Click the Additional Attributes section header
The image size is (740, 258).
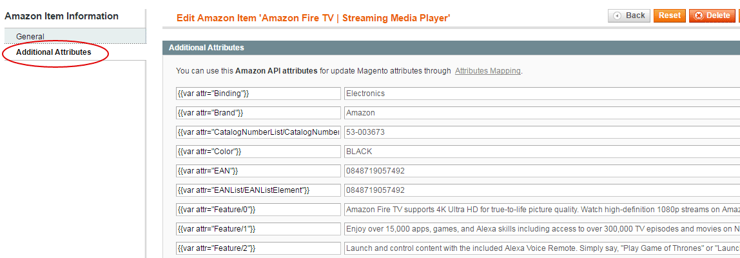(x=451, y=48)
